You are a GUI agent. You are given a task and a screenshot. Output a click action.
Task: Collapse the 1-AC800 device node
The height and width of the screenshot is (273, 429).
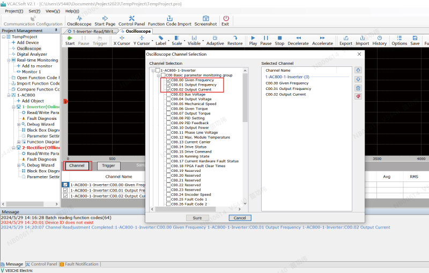point(9,95)
